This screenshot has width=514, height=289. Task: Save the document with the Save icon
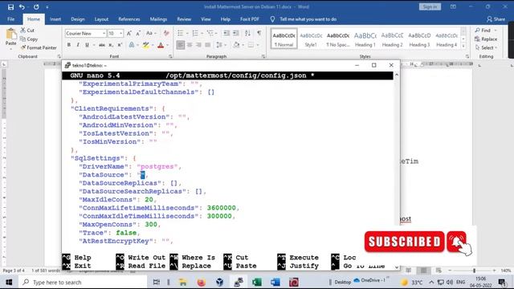(x=10, y=7)
